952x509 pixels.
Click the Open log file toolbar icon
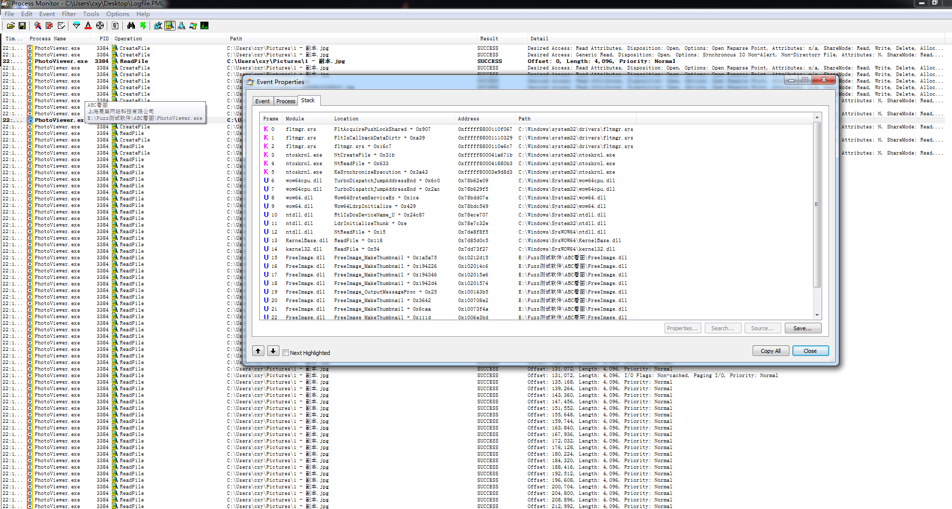(11, 26)
